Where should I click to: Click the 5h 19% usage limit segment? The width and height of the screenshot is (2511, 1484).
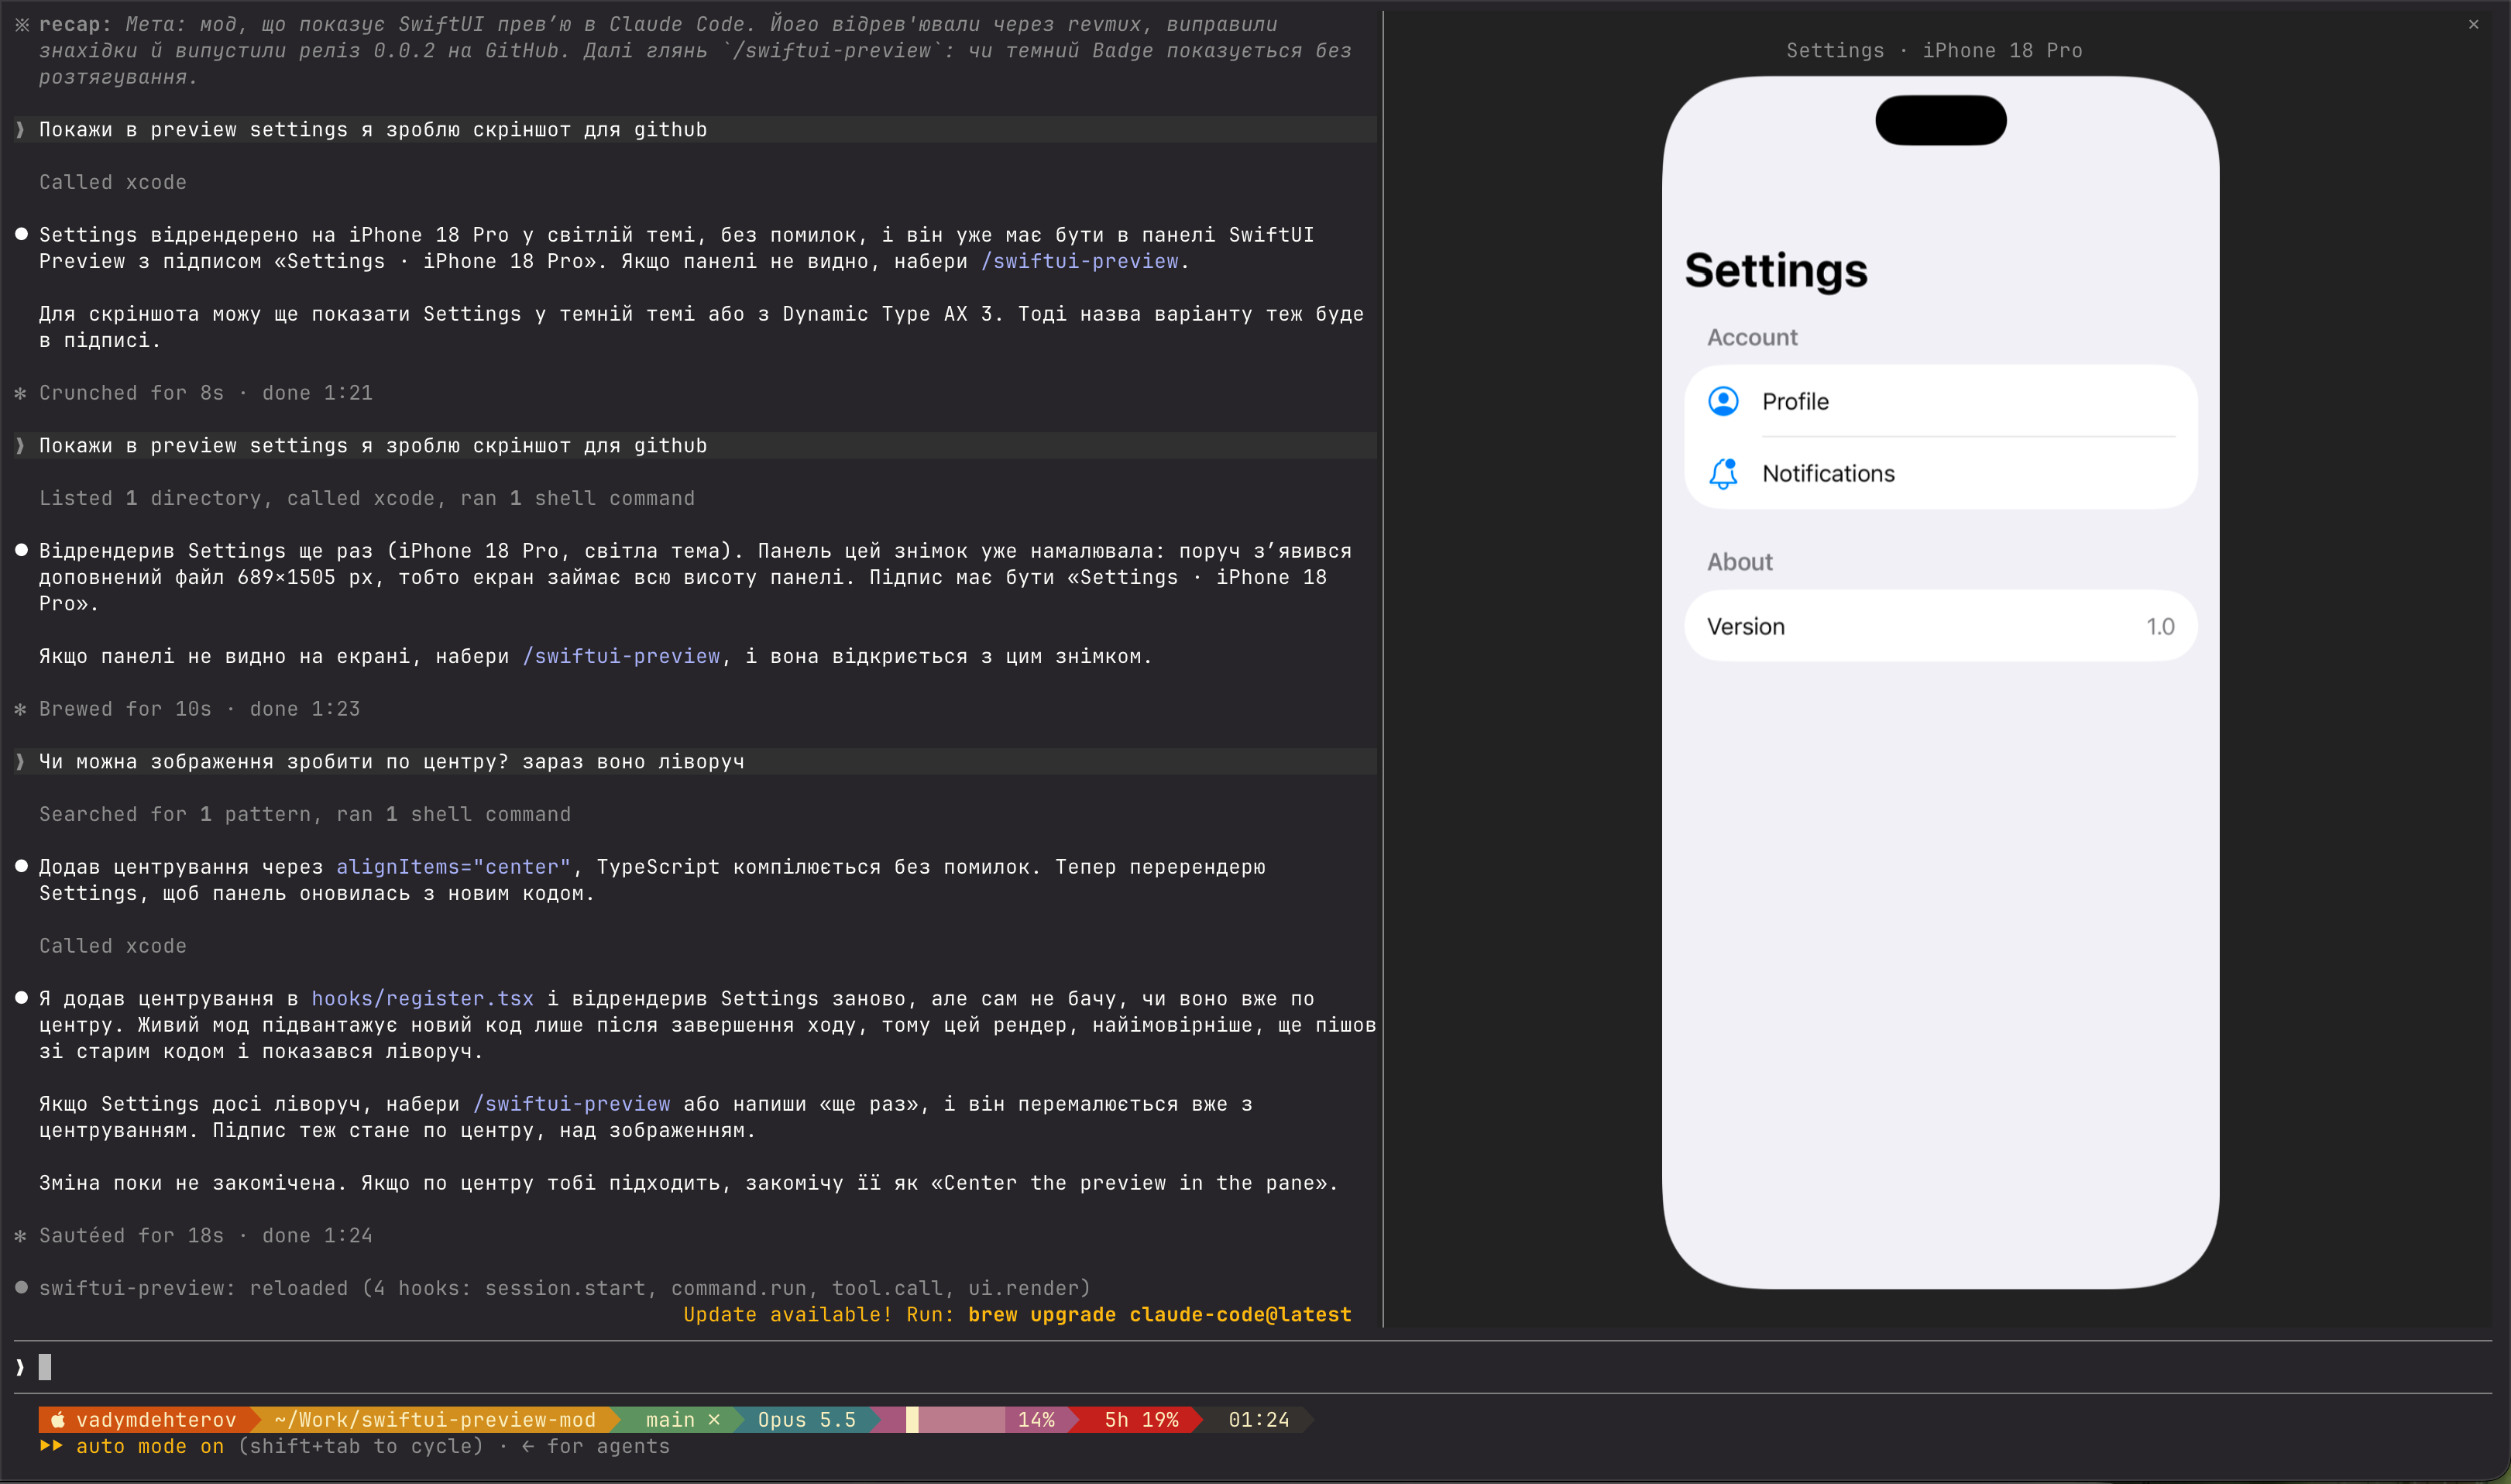[1141, 1420]
